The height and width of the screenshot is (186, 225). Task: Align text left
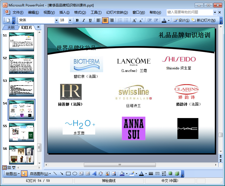coord(98,20)
